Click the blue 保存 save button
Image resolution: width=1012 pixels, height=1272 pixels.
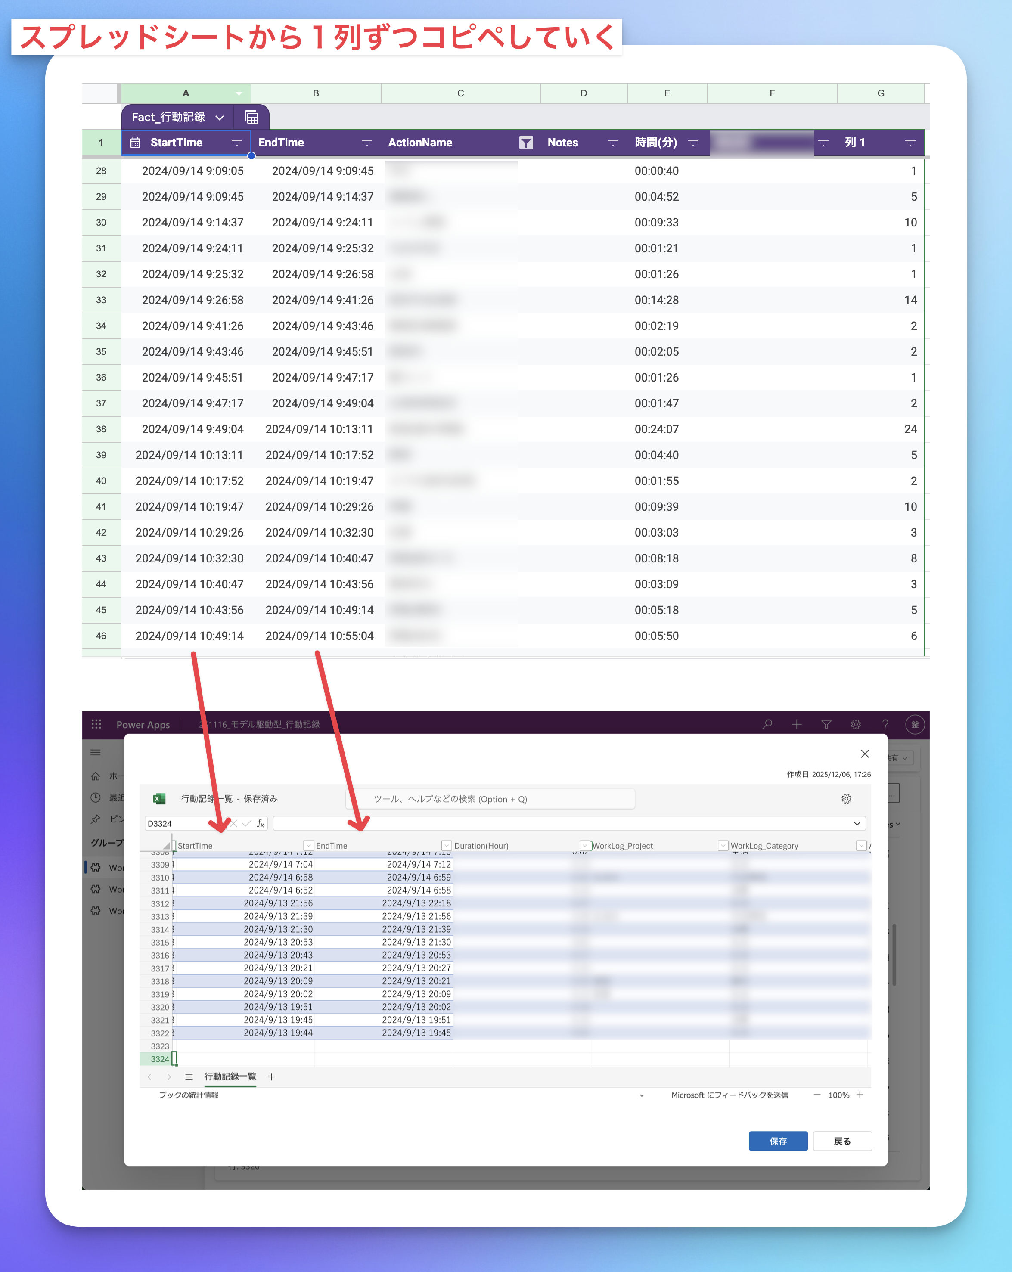[x=778, y=1141]
